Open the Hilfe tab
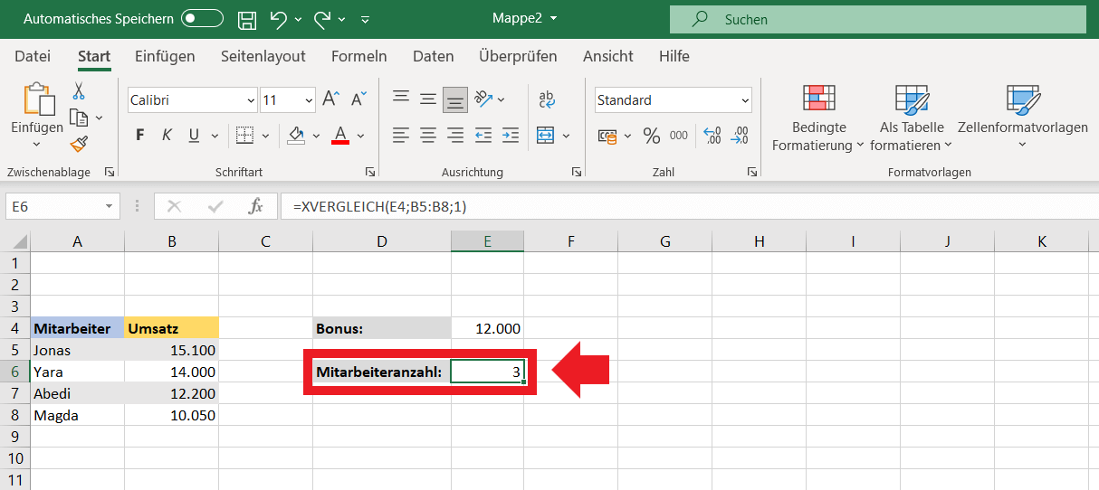 (x=674, y=56)
